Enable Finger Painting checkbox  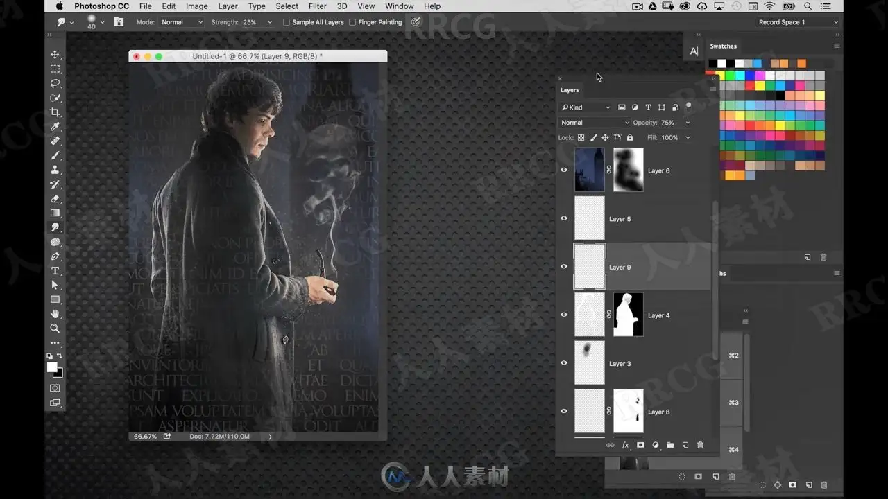[352, 22]
